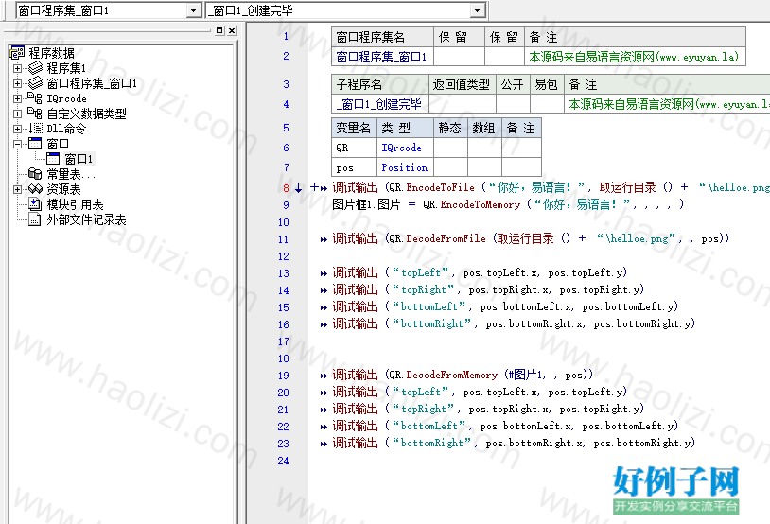This screenshot has width=770, height=524.
Task: Select IQrcode tree item label
Action: [67, 98]
